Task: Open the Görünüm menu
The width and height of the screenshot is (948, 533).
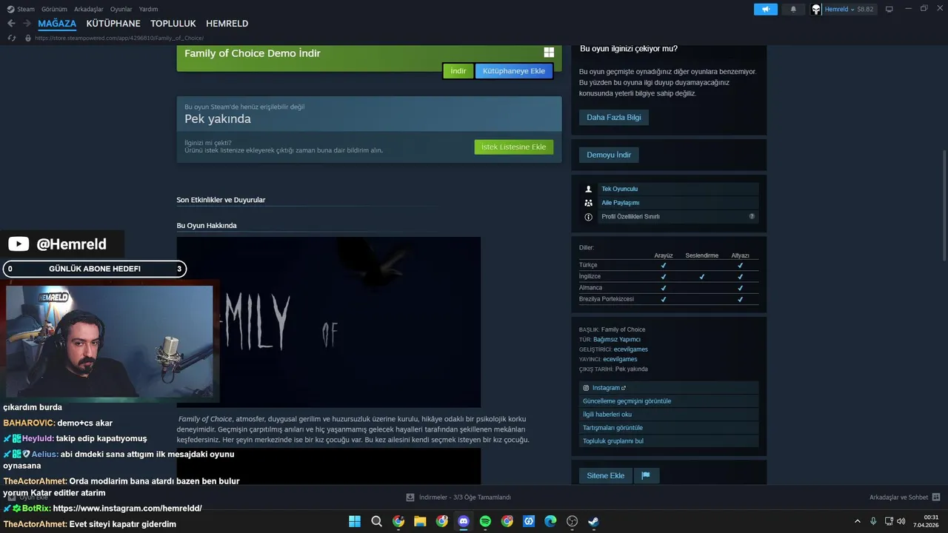Action: click(55, 9)
